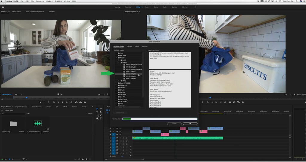This screenshot has height=162, width=306.
Task: Solo audio track A1
Action: coord(123,138)
